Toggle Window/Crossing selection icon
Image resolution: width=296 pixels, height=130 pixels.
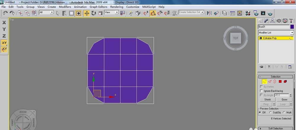pos(78,13)
